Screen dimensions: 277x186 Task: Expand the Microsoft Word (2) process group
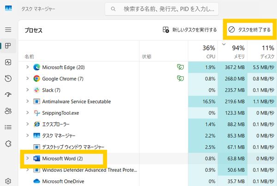pyautogui.click(x=27, y=158)
